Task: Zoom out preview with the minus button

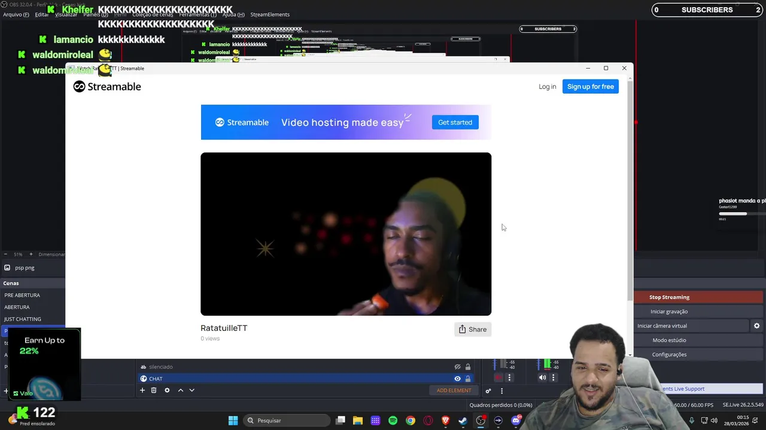Action: (x=5, y=254)
